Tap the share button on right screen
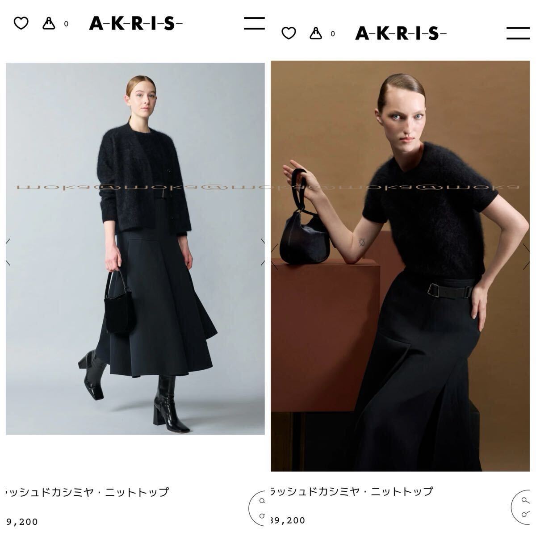Viewport: 536px width, 536px height. tap(521, 509)
